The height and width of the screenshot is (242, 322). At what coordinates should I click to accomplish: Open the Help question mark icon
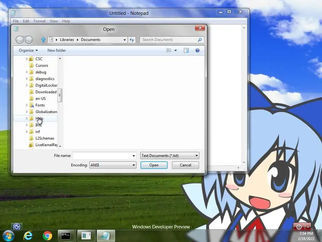tap(197, 50)
